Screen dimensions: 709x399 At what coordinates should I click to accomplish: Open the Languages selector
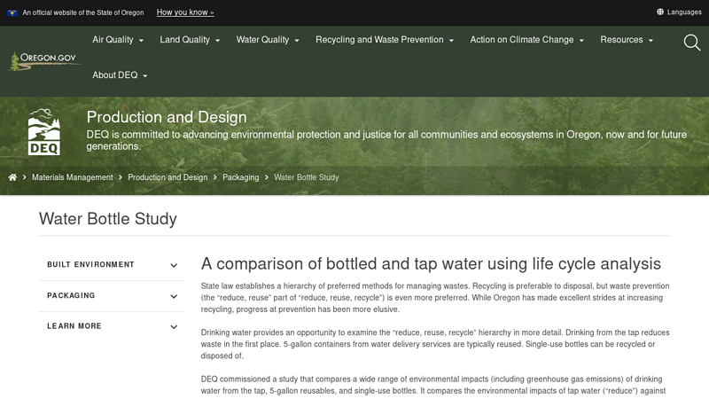click(x=679, y=12)
